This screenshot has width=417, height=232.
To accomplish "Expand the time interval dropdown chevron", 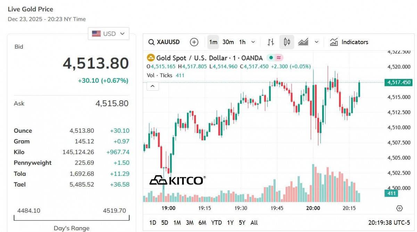I will pyautogui.click(x=253, y=42).
